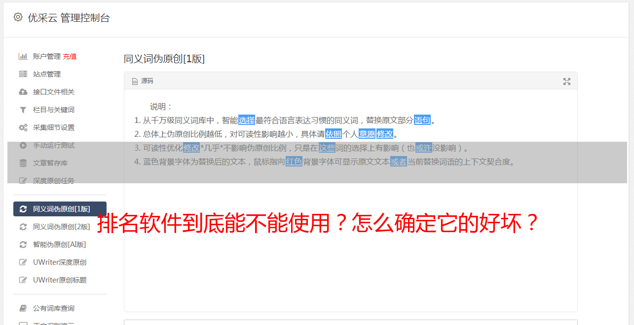Click the book icon for 公有词库查询
Image resolution: width=634 pixels, height=325 pixels.
coord(23,308)
